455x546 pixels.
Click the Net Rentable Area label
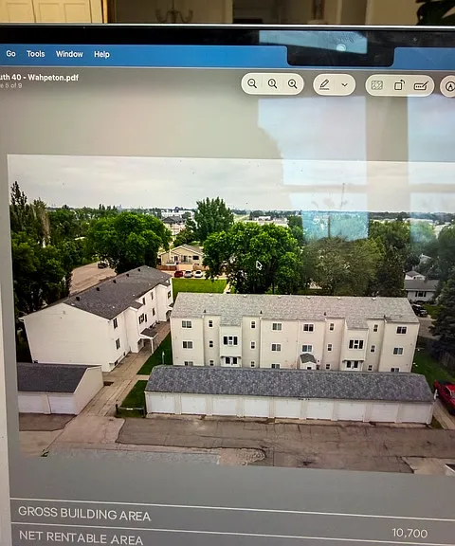pyautogui.click(x=81, y=537)
